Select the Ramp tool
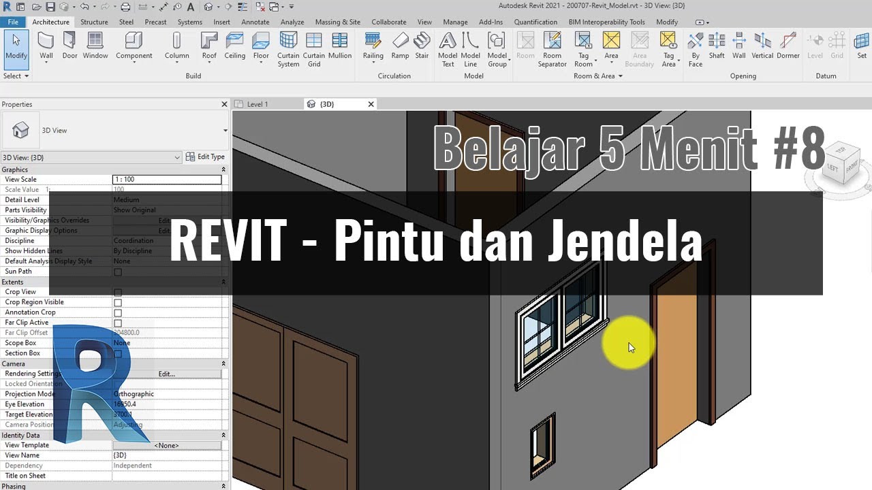The height and width of the screenshot is (490, 872). point(401,46)
